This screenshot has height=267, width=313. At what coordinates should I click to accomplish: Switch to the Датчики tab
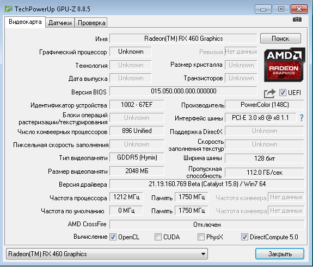60,23
